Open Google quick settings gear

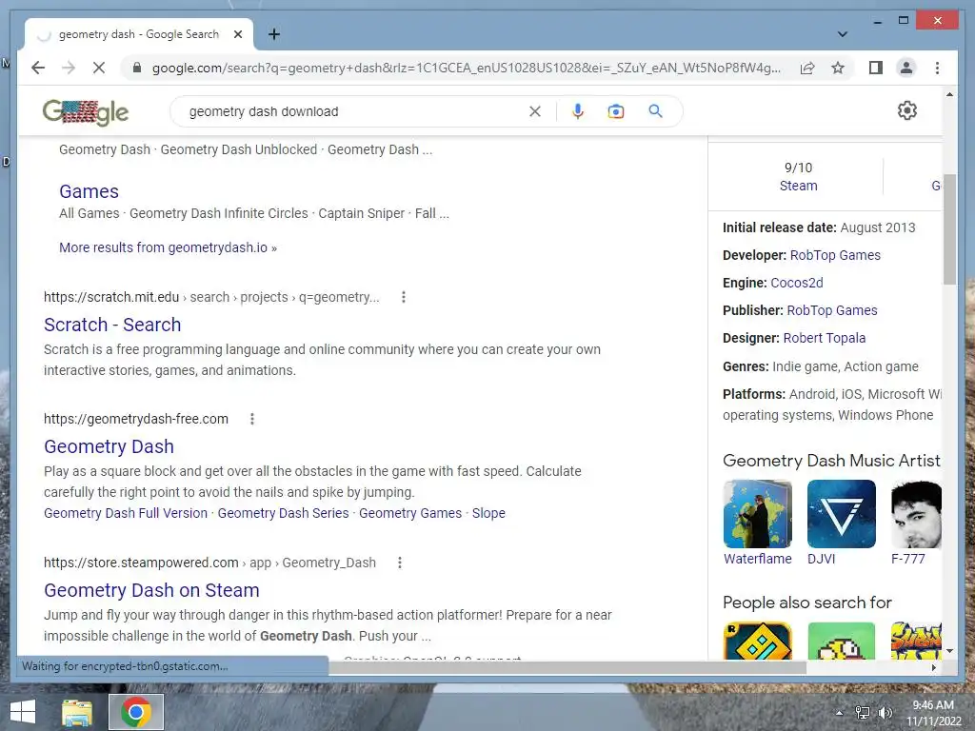coord(907,110)
